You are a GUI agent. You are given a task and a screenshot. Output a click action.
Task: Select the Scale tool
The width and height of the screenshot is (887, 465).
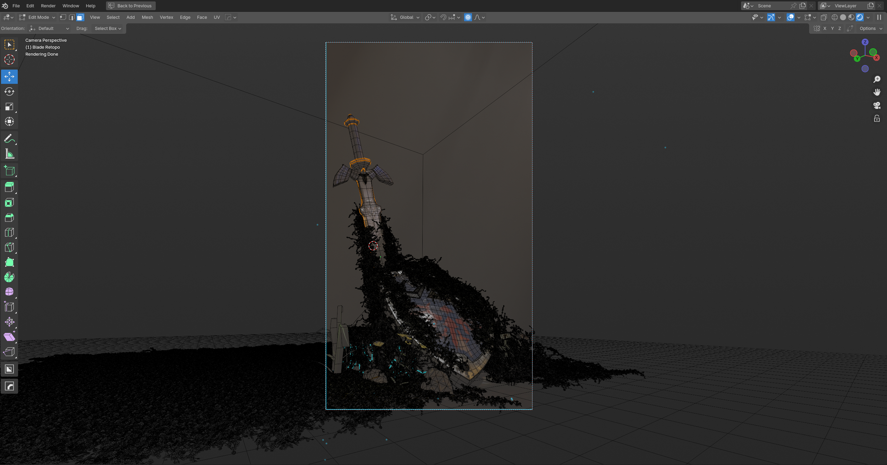[9, 106]
